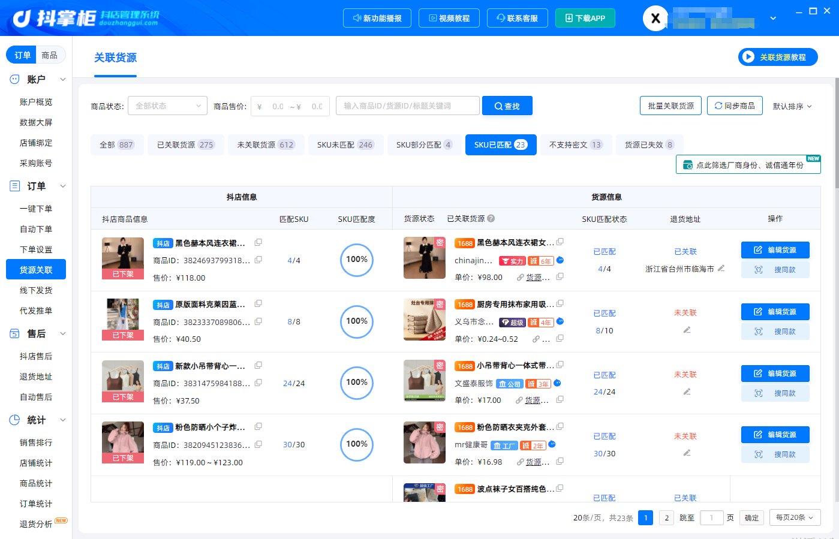Click the 批量关联货源 button
The width and height of the screenshot is (839, 539).
pyautogui.click(x=671, y=106)
